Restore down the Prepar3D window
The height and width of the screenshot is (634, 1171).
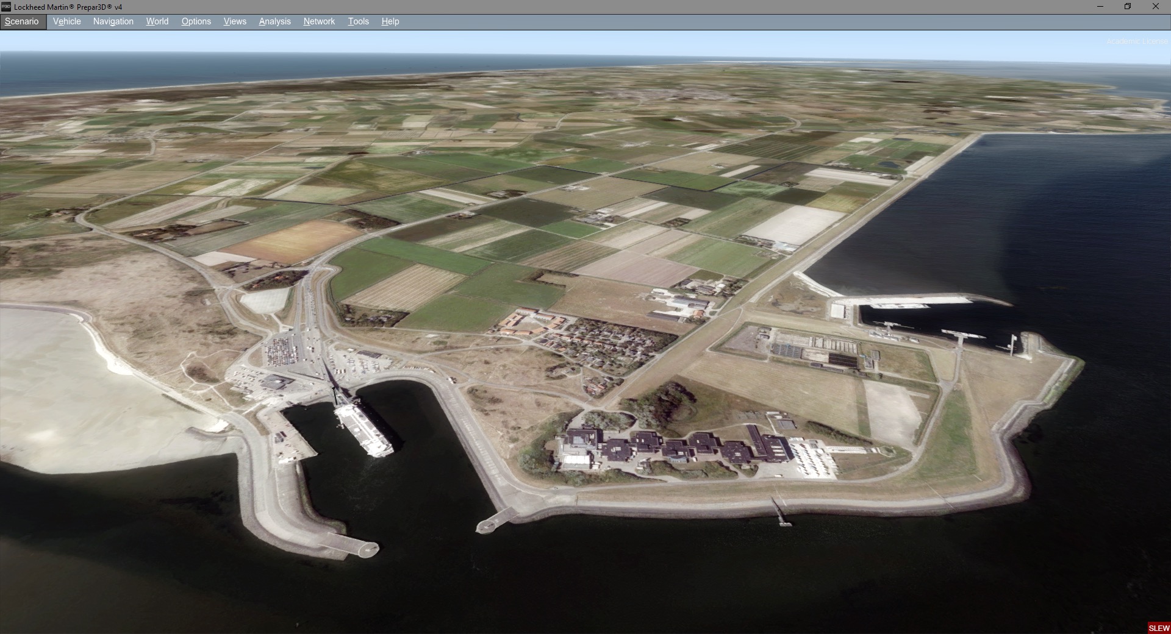tap(1128, 7)
